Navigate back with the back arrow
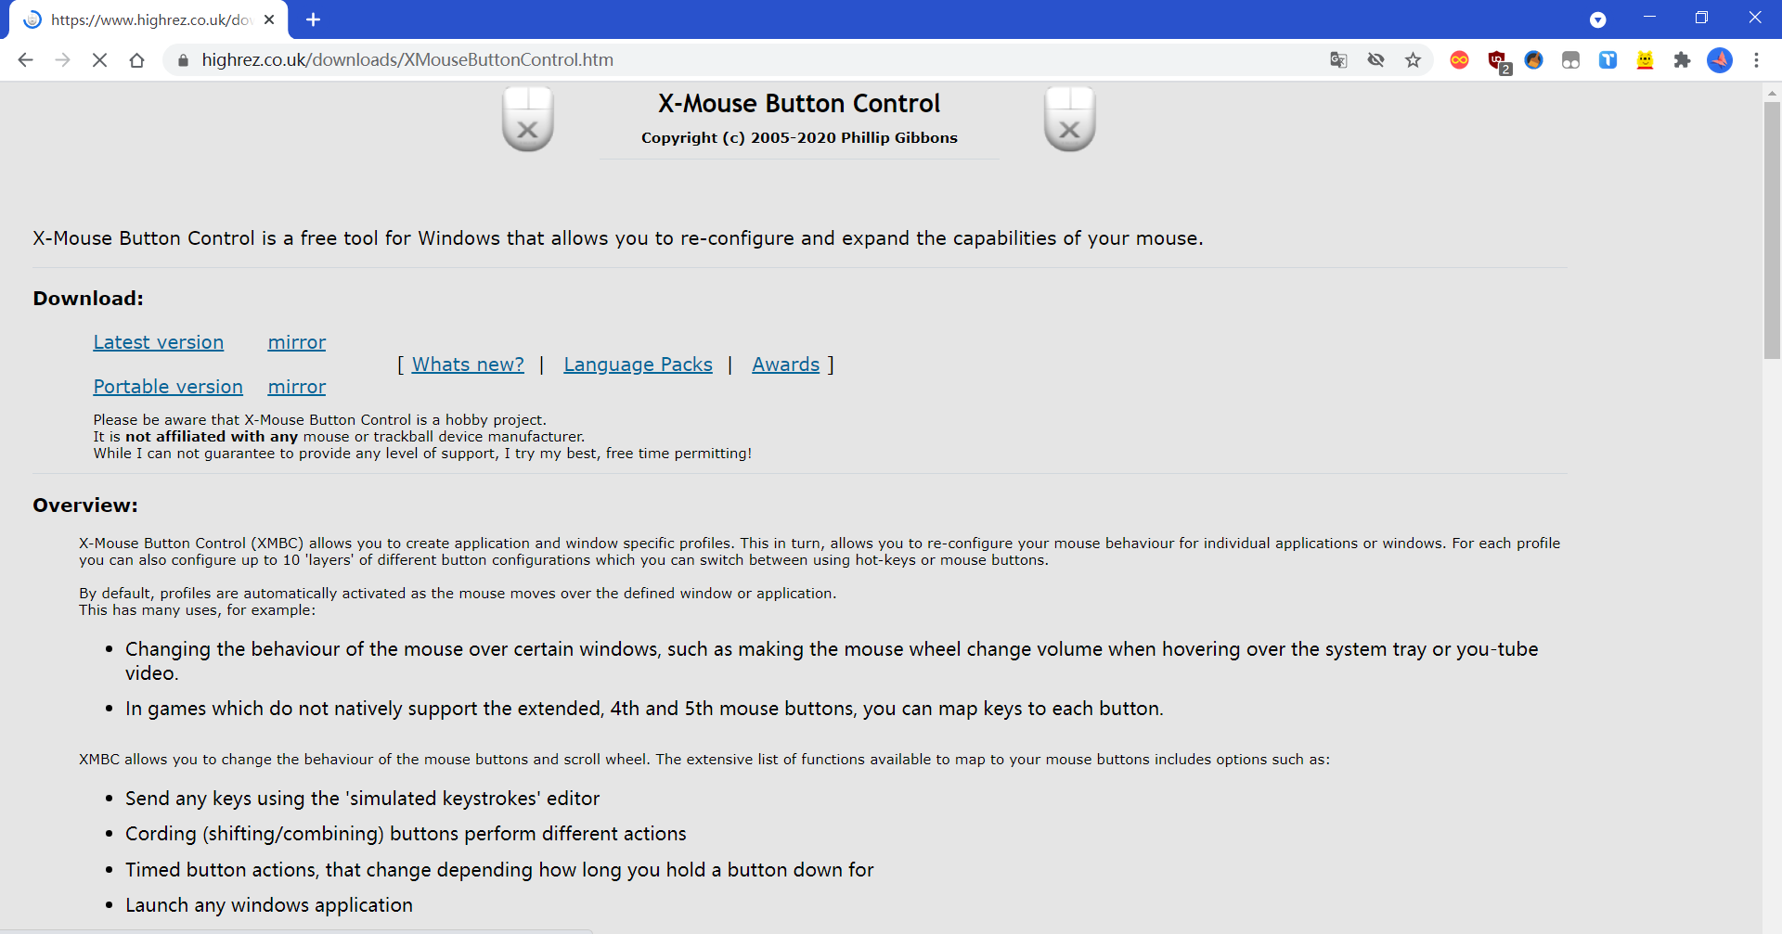 pos(24,59)
